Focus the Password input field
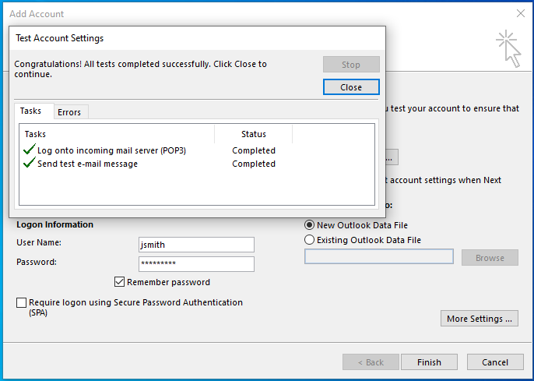Viewport: 534px width, 381px height. coord(196,264)
